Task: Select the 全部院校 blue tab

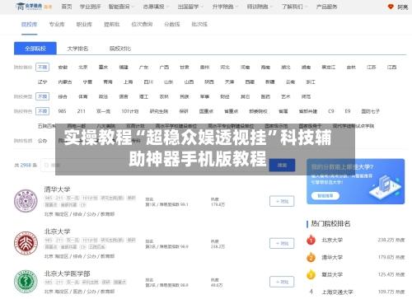Action: click(35, 49)
